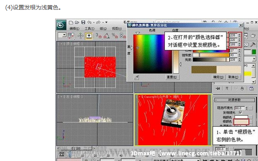This screenshot has height=161, width=258.
Task: Click the Open File folder icon
Action: point(77,22)
